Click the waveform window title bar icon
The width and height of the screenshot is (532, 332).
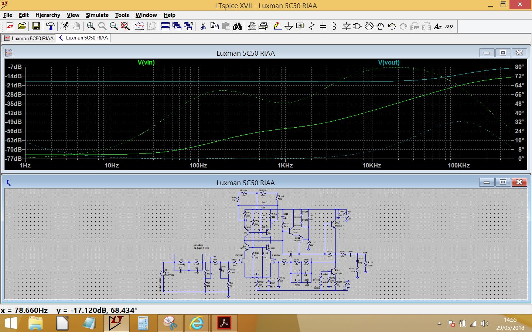point(8,53)
